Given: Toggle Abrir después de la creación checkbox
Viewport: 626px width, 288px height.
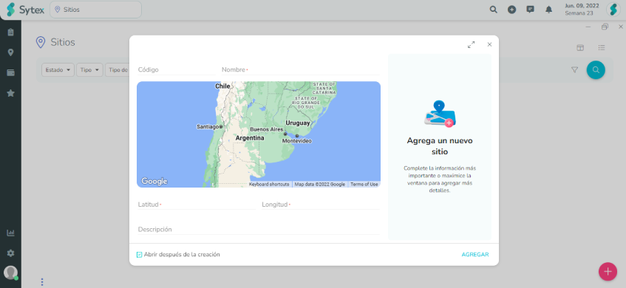Looking at the screenshot, I should 140,255.
